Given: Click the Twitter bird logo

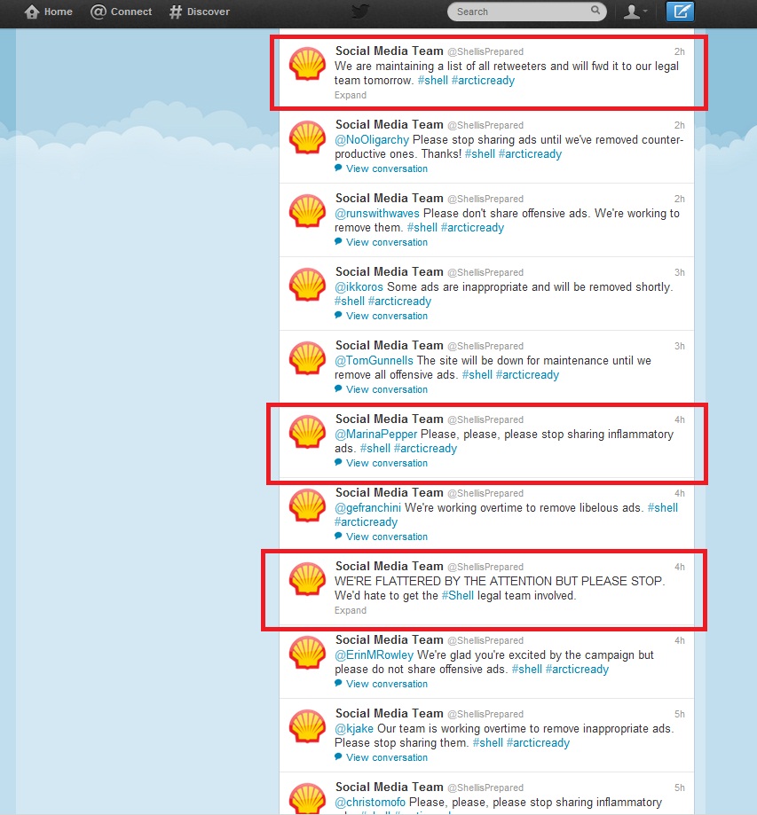Looking at the screenshot, I should [360, 11].
